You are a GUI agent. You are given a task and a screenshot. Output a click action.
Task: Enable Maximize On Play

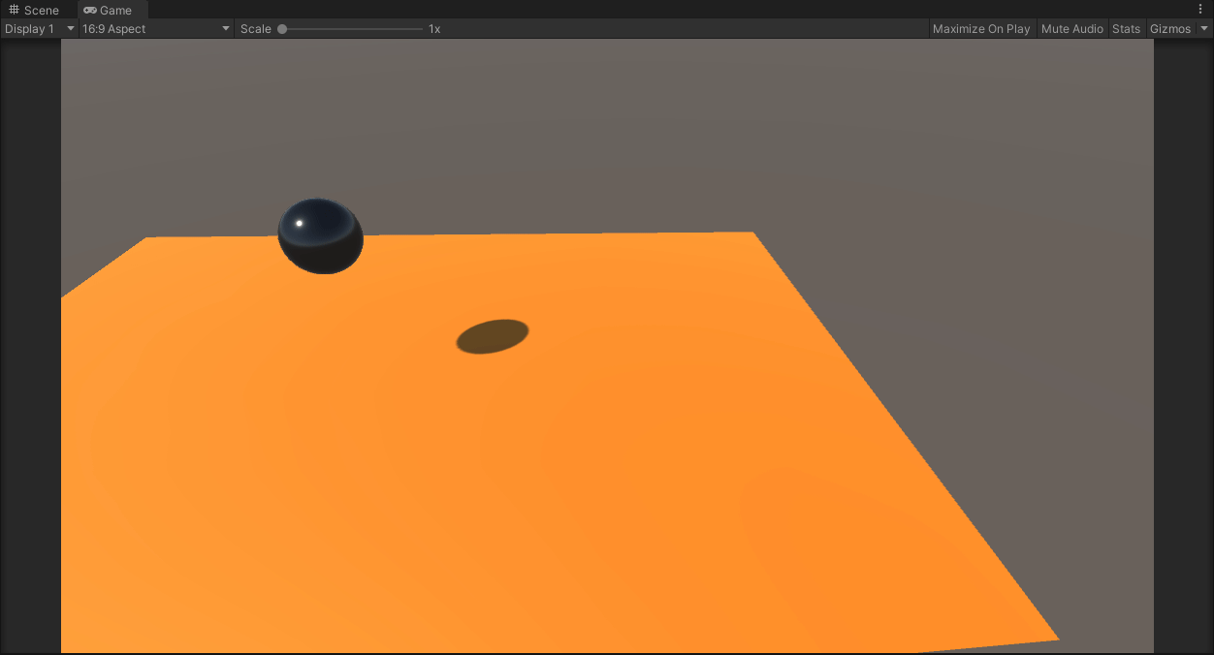coord(981,28)
